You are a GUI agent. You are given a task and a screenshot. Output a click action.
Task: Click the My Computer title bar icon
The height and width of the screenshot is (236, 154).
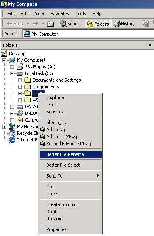[4, 4]
